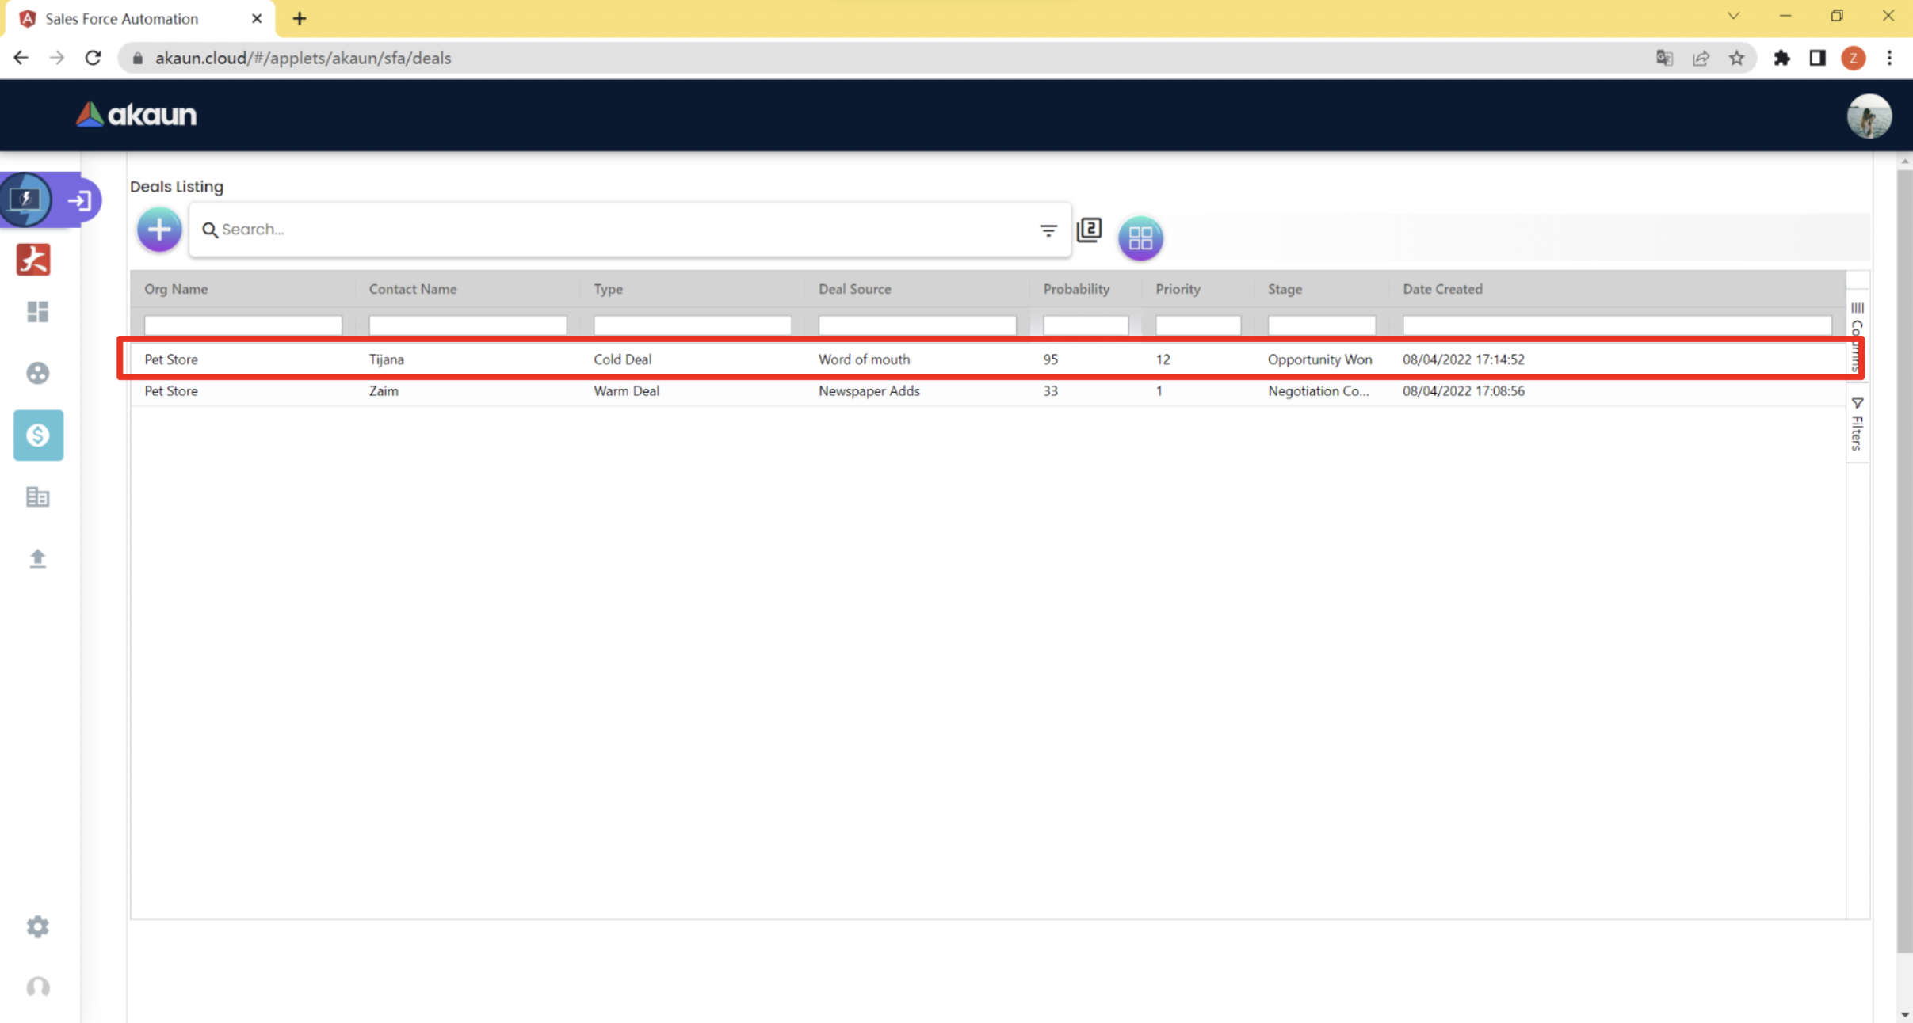Expand the sidebar with arrow toggle
Image resolution: width=1913 pixels, height=1023 pixels.
[x=79, y=200]
